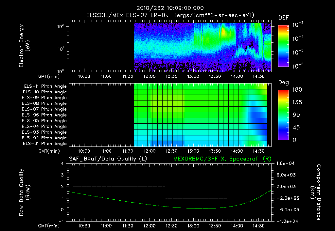The height and width of the screenshot is (231, 335).
Task: Click GMT(min) label under the bottom panel
Action: (x=49, y=226)
